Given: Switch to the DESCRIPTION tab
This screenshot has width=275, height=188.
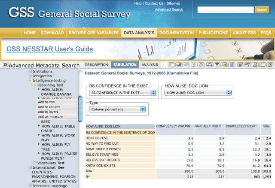Looking at the screenshot, I should click(96, 65).
